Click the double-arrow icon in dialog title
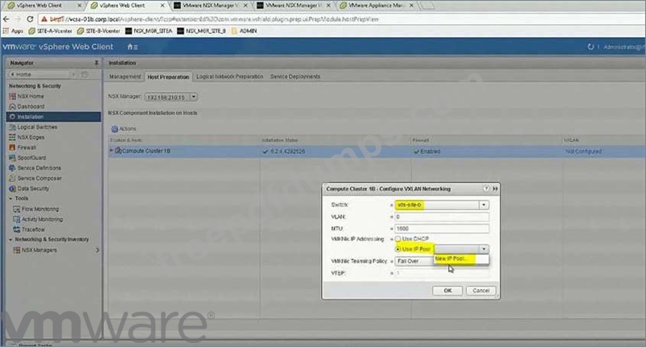 tap(496, 189)
